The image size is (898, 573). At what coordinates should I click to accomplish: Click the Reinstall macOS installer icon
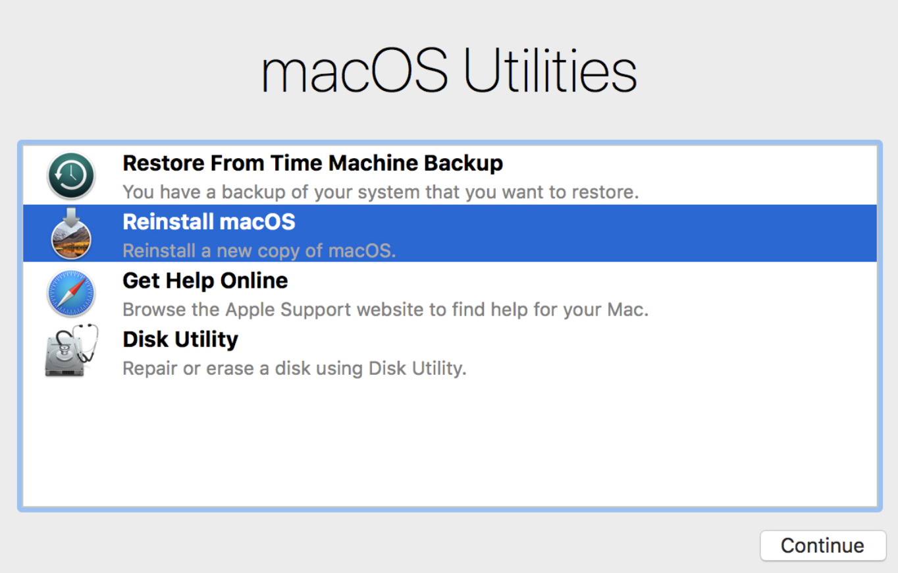pos(71,234)
